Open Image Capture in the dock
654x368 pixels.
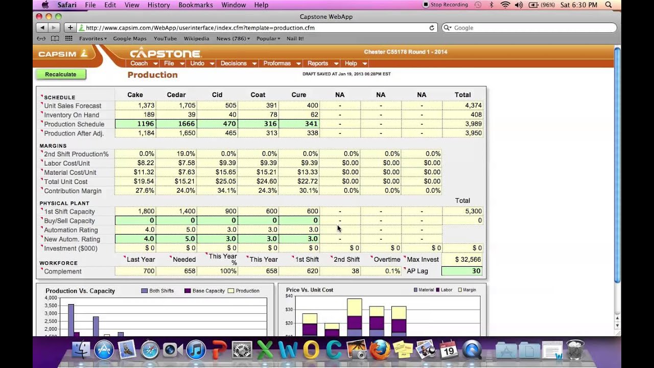point(357,350)
